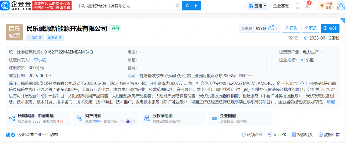Open the 企业套餐 menu item
The image size is (346, 143).
click(281, 6)
